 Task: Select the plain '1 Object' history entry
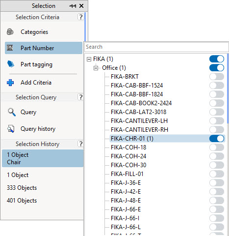[x=43, y=175]
